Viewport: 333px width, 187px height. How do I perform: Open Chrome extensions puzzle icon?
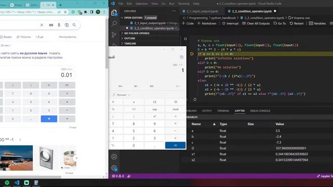[x=85, y=12]
